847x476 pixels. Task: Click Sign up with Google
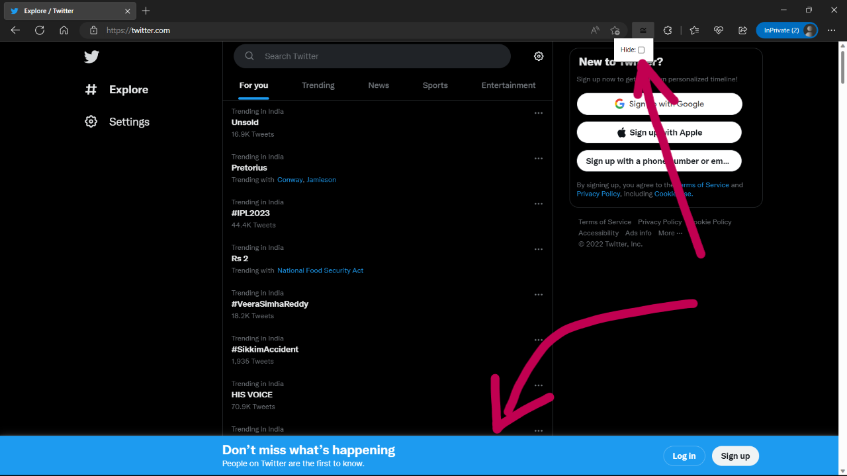point(659,104)
